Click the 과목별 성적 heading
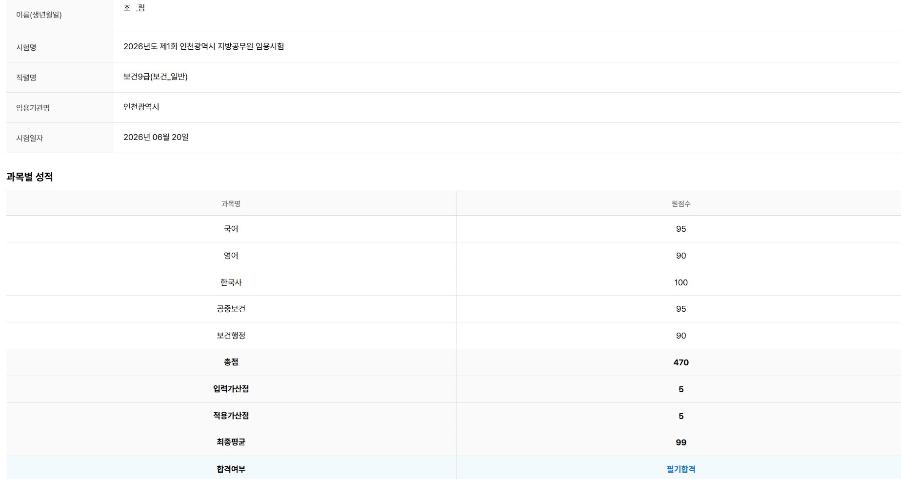 (29, 177)
